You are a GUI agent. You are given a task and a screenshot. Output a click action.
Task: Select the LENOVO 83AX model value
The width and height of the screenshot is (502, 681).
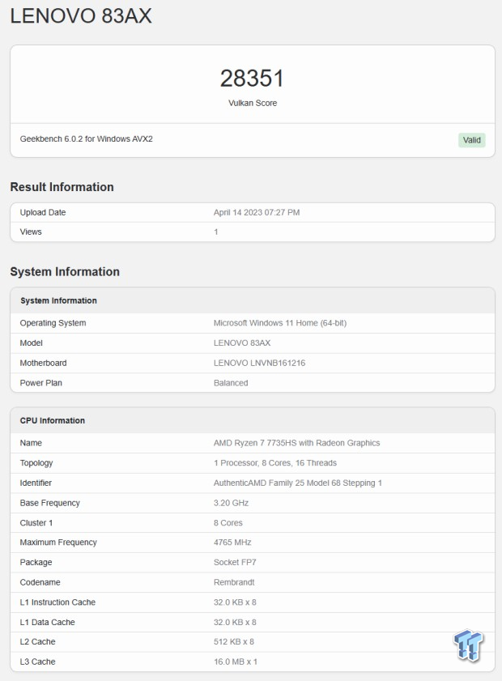pyautogui.click(x=242, y=343)
